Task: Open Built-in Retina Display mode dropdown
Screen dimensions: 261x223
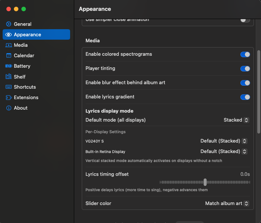Action: click(224, 152)
